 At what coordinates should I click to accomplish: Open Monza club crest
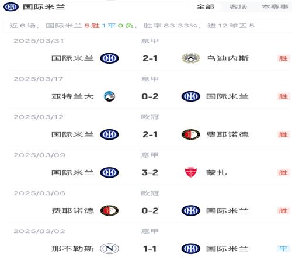(x=190, y=172)
